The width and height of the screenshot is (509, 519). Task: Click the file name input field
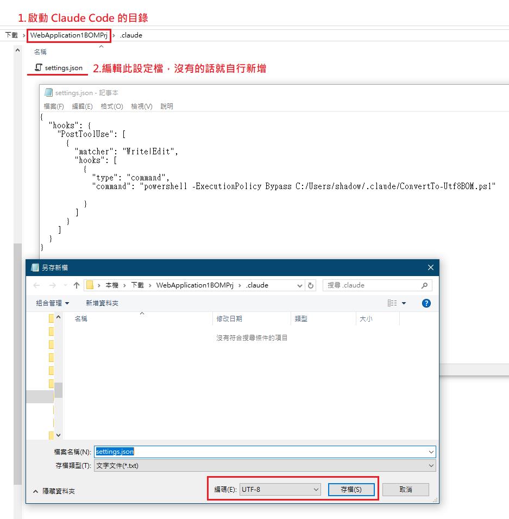coord(261,452)
